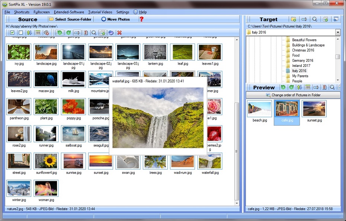Screen dimensions: 346x221
Task: Switch to table view in the Preview toolbar
Action: (x=308, y=87)
